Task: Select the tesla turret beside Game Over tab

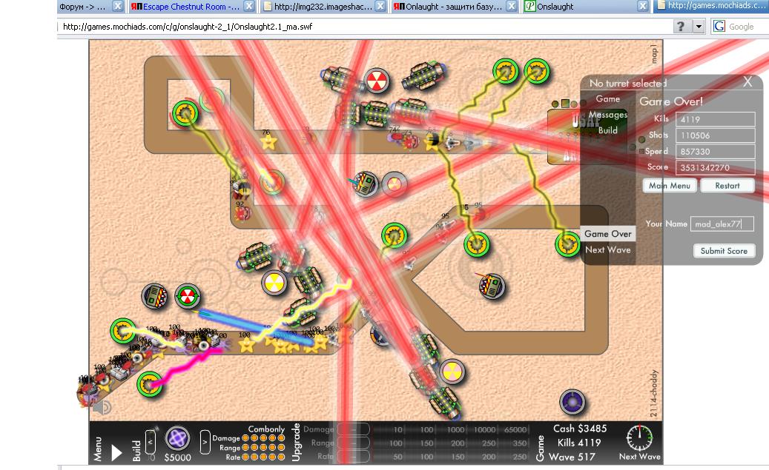Action: [567, 244]
